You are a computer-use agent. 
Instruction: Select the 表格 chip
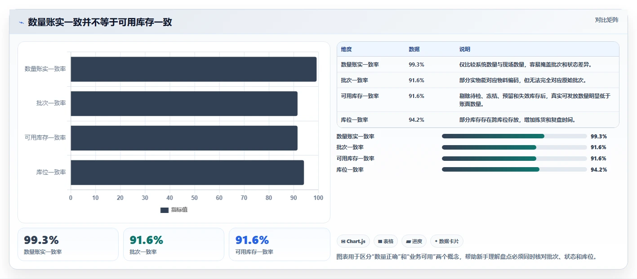386,241
